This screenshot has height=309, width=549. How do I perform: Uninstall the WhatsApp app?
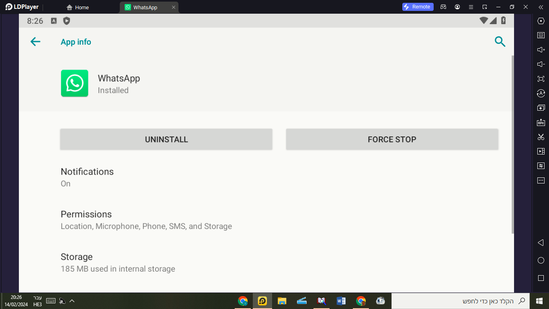[166, 139]
